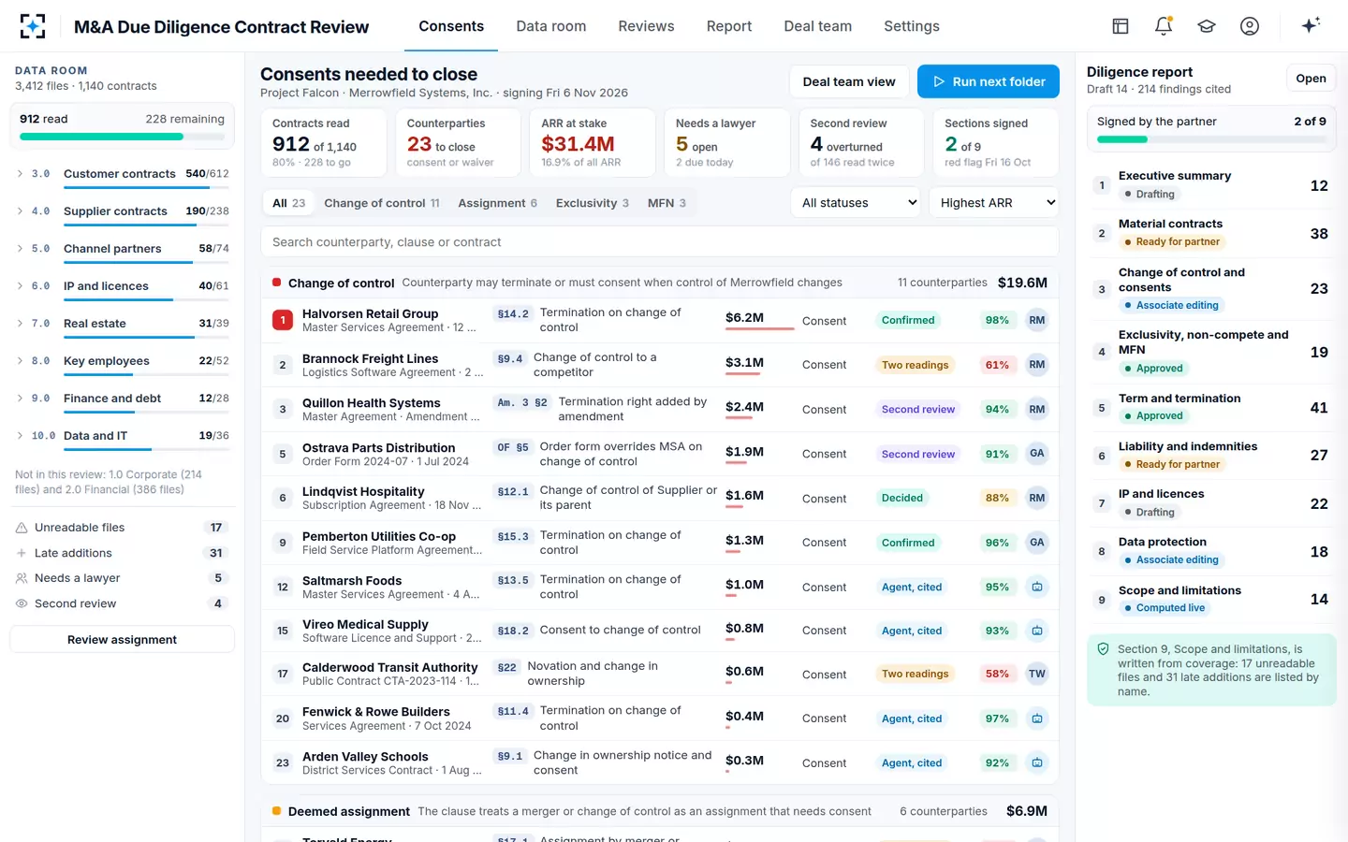Click the agent bot icon on the Vireo Medical Supply row
Screen dimensions: 1348x842
1037,631
